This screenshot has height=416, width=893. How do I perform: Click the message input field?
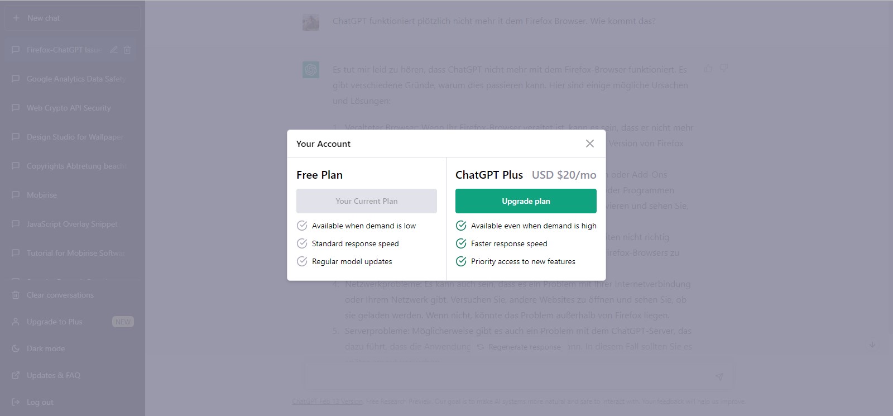pos(508,377)
